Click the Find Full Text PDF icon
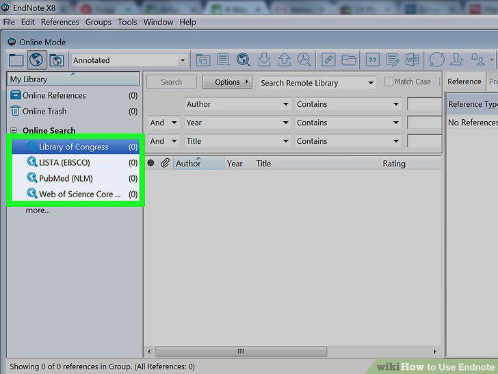This screenshot has width=498, height=374. 304,60
